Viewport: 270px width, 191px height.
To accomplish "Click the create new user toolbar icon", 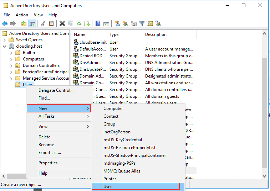I will pos(117,23).
